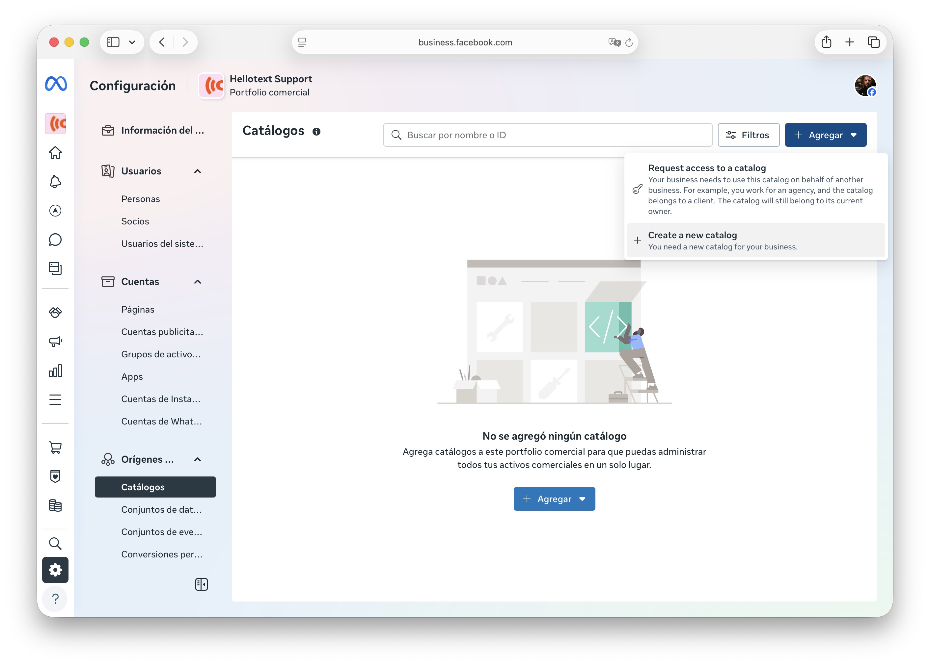Collapse the Cuentas section

(198, 282)
